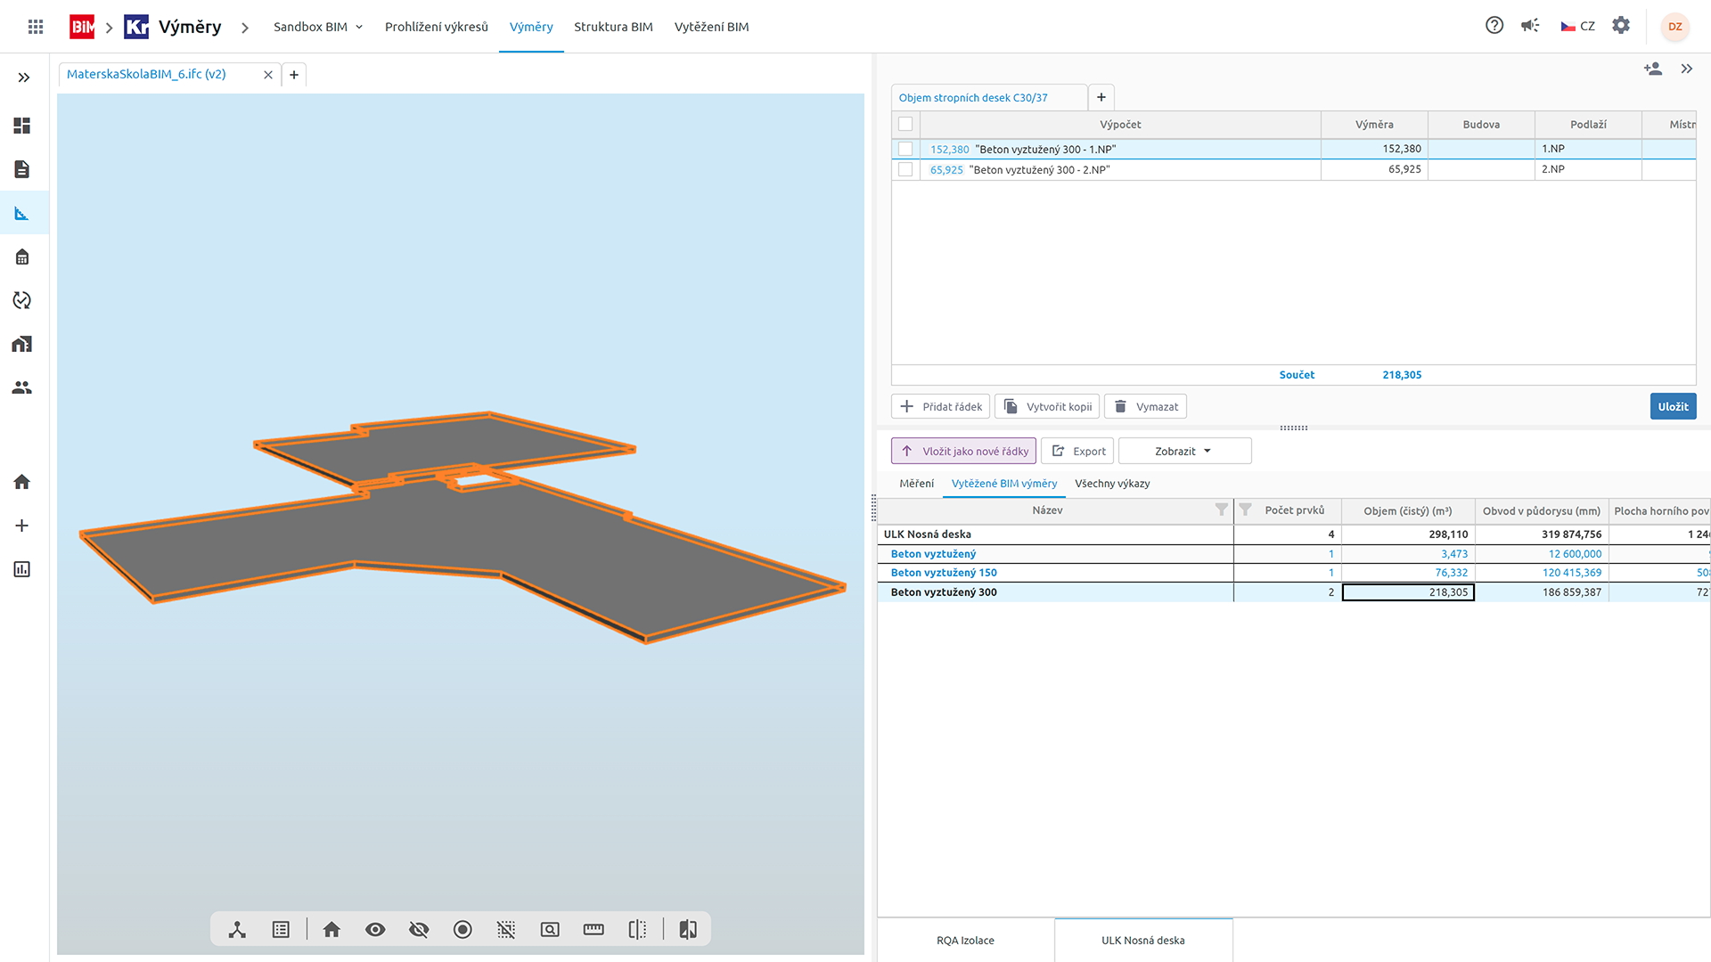Image resolution: width=1711 pixels, height=962 pixels.
Task: Click Vložit jako nové řádky button
Action: [x=964, y=451]
